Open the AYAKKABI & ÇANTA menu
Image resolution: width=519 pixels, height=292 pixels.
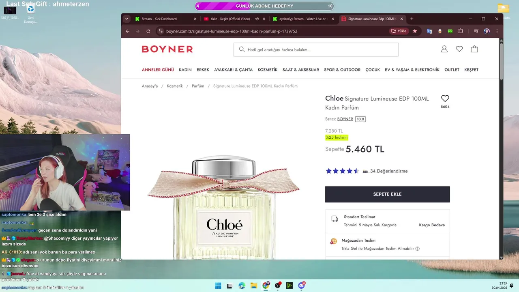[x=233, y=70]
